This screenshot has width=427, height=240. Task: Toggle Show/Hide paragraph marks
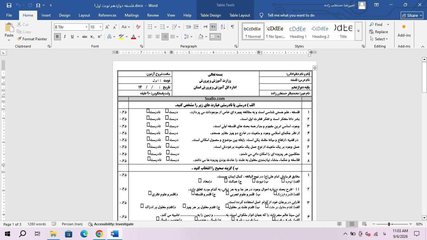pos(232,27)
